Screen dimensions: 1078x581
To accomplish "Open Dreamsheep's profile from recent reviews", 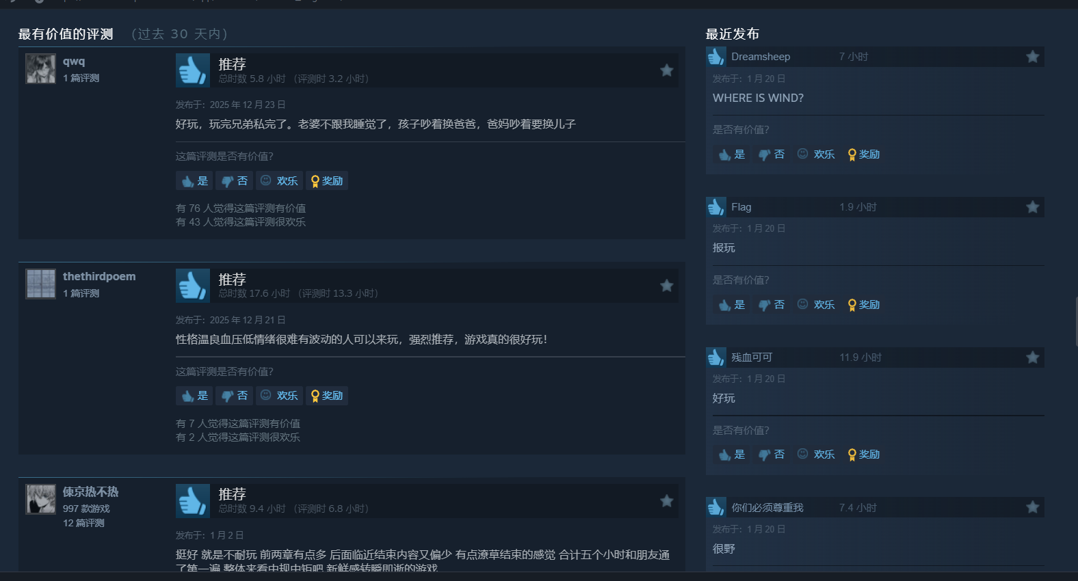I will pos(761,57).
